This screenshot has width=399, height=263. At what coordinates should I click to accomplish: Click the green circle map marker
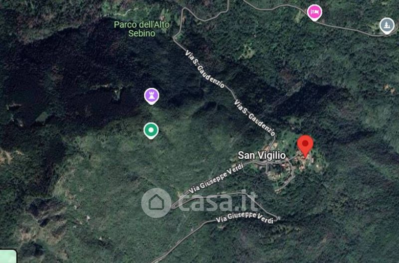pos(151,131)
